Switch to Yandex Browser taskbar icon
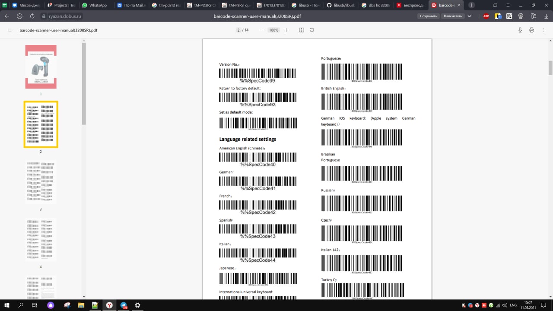The width and height of the screenshot is (553, 311). click(x=110, y=305)
